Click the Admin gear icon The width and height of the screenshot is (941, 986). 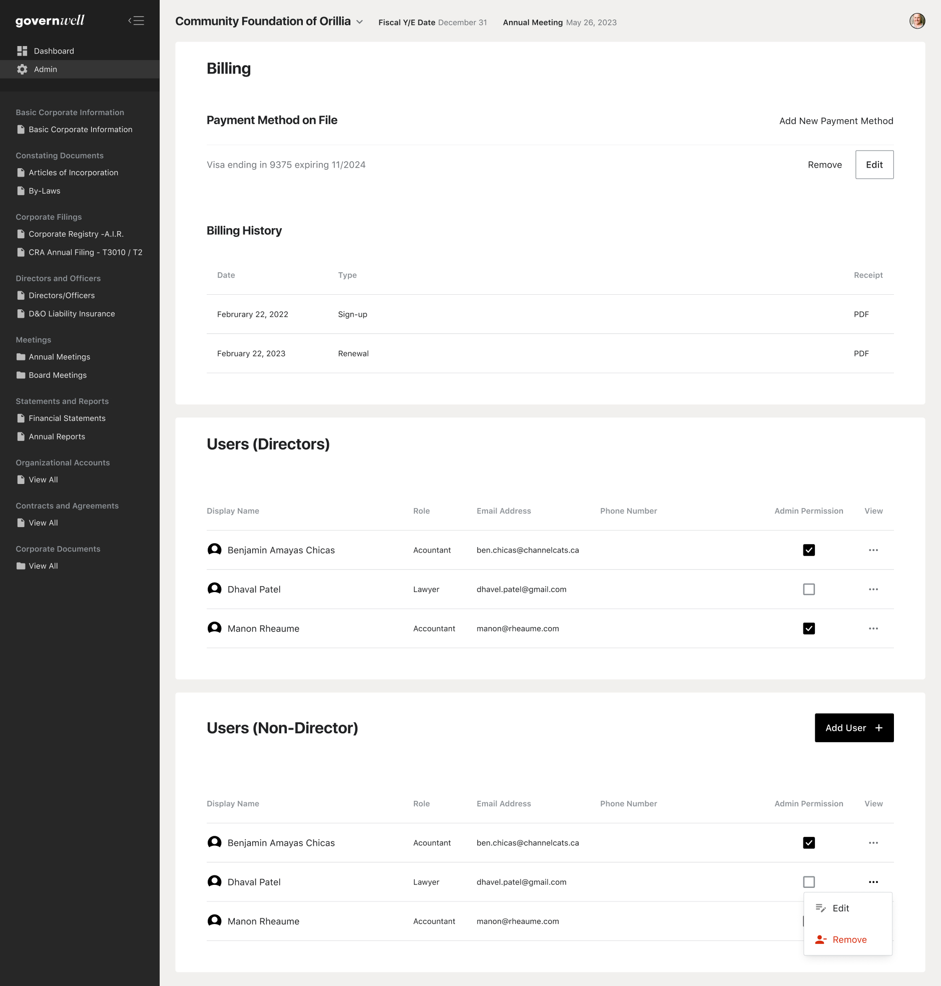click(22, 69)
